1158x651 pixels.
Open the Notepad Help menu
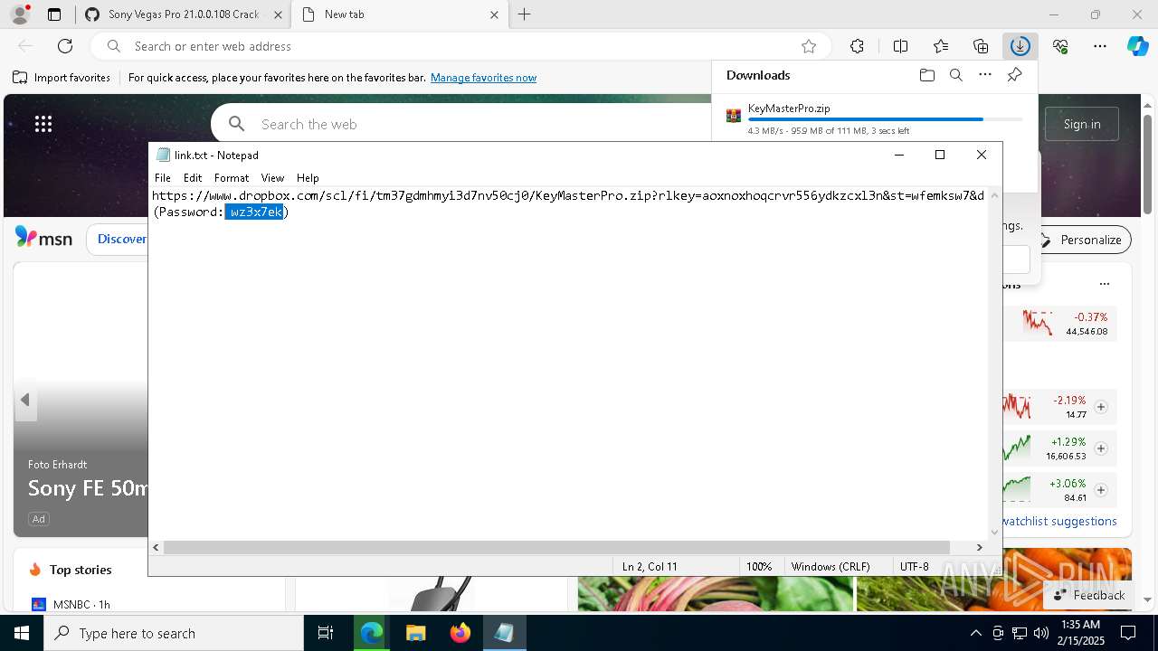click(x=308, y=178)
